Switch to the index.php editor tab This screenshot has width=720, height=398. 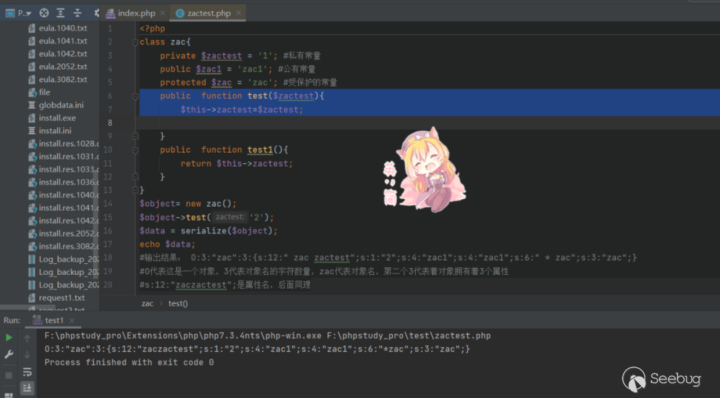pos(137,13)
